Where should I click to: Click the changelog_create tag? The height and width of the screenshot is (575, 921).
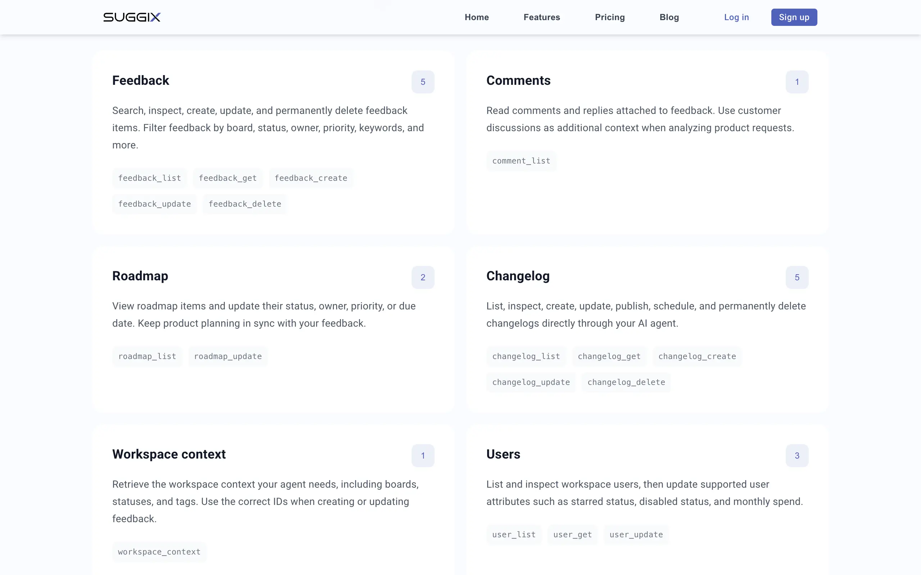[x=697, y=356]
